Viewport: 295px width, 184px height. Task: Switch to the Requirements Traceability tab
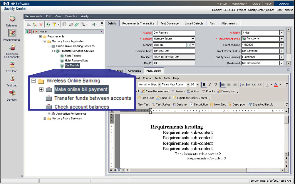138,23
